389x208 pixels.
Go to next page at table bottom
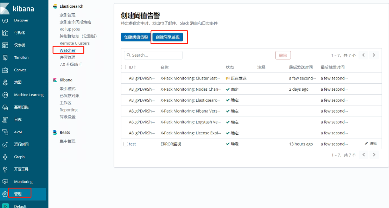click(374, 155)
